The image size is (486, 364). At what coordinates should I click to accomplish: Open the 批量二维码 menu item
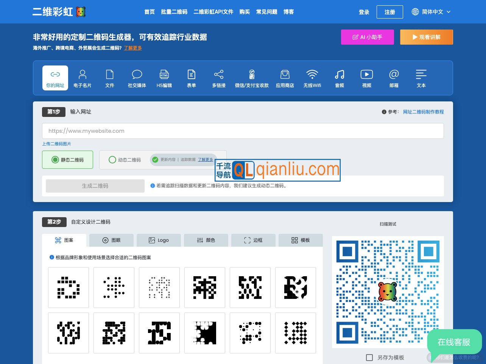click(174, 12)
